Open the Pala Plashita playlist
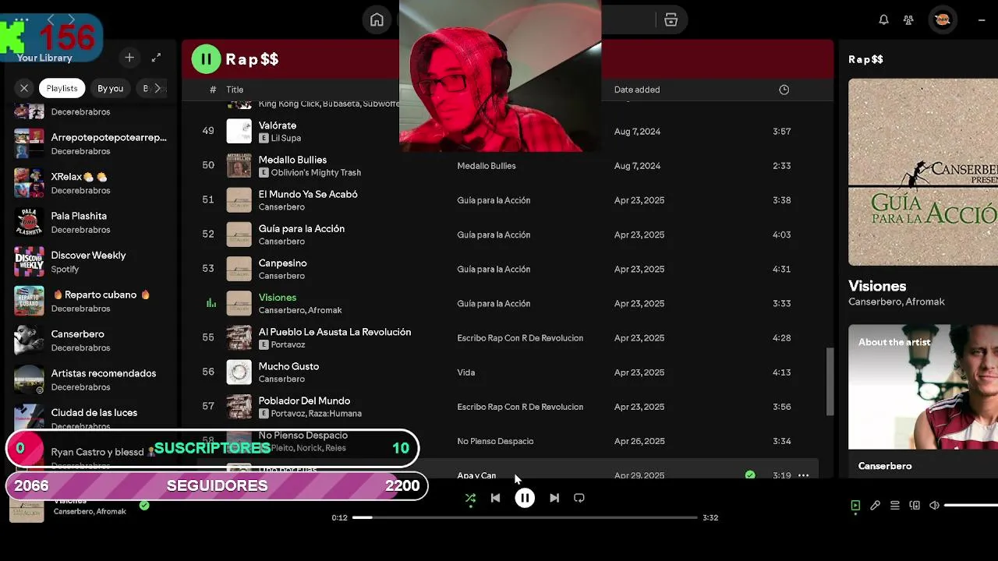This screenshot has width=998, height=561. coord(92,222)
